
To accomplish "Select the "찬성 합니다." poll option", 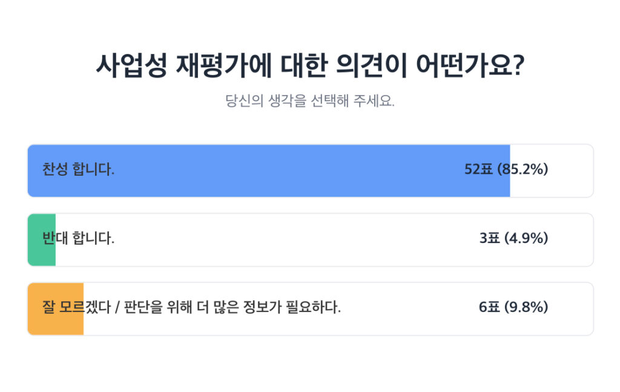I will pos(79,170).
